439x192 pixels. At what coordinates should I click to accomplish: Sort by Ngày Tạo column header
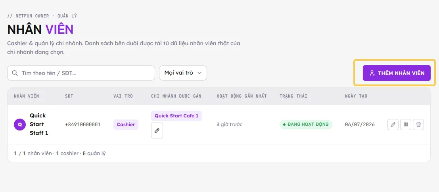click(356, 96)
